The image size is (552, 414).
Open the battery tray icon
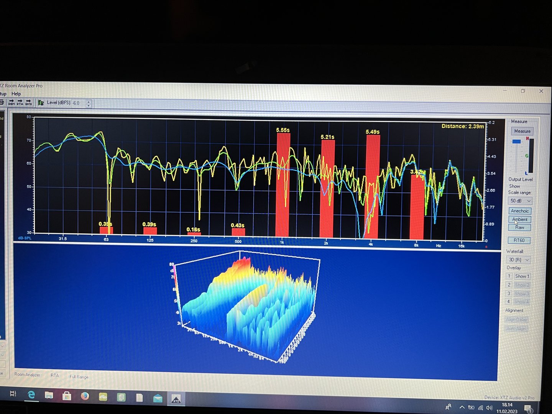click(471, 407)
